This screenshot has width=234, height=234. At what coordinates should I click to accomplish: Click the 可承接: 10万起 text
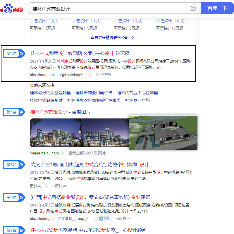[x=170, y=28]
